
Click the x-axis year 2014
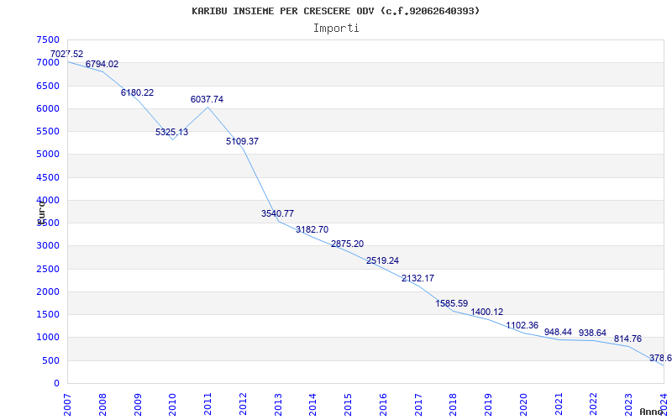pos(312,405)
